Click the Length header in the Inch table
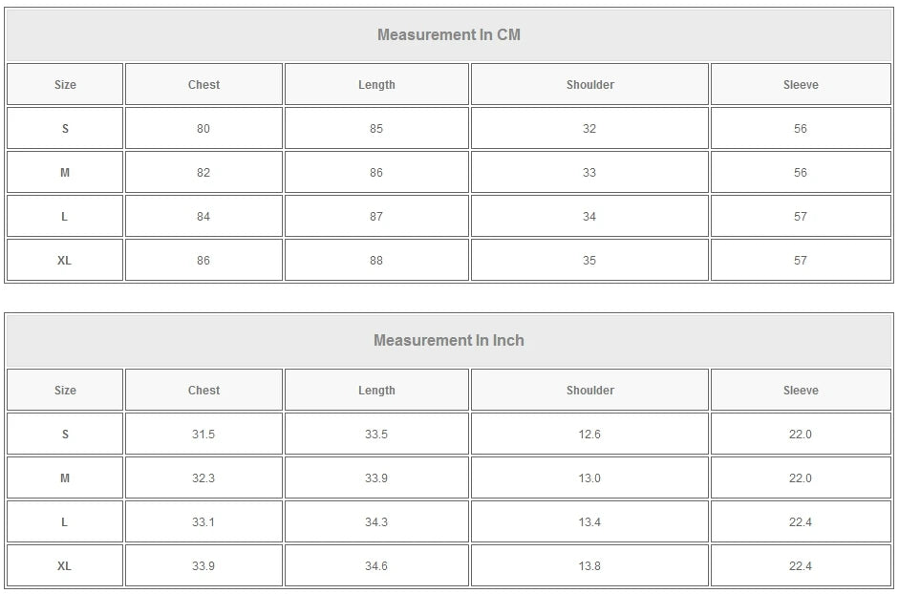Image resolution: width=899 pixels, height=594 pixels. [x=376, y=391]
